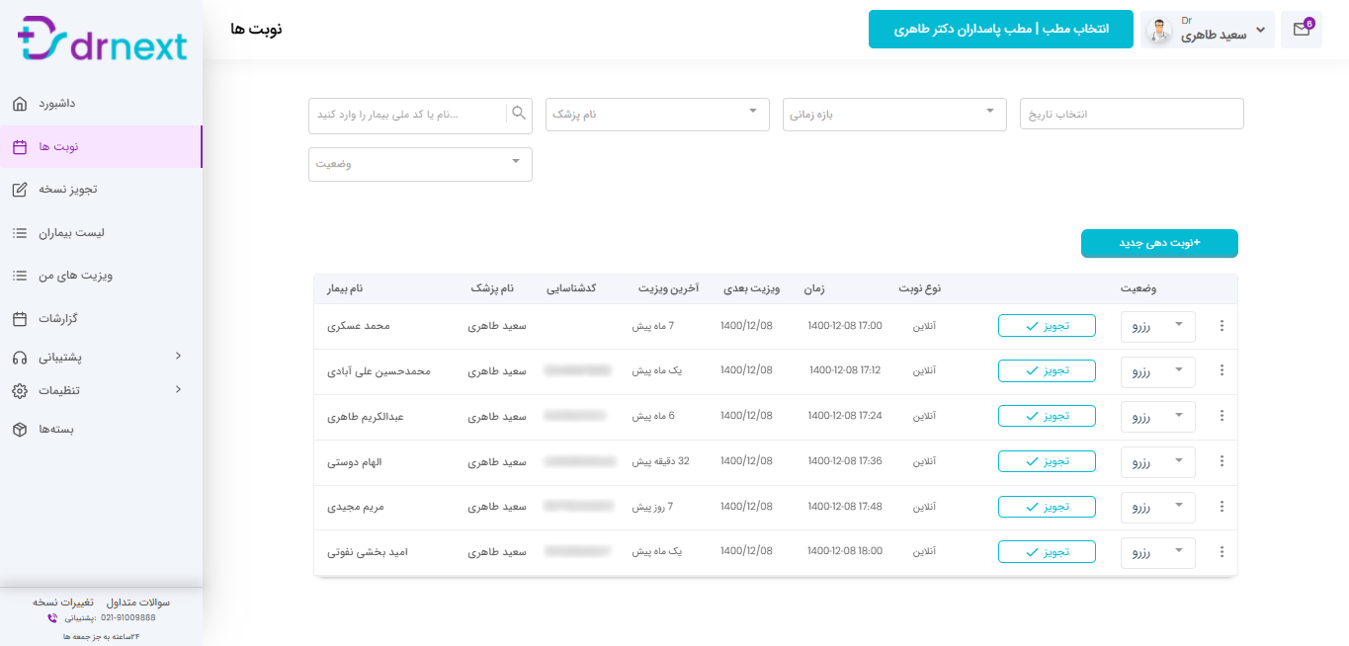Open the سوالات متداول link
The image size is (1349, 646).
pos(137,602)
